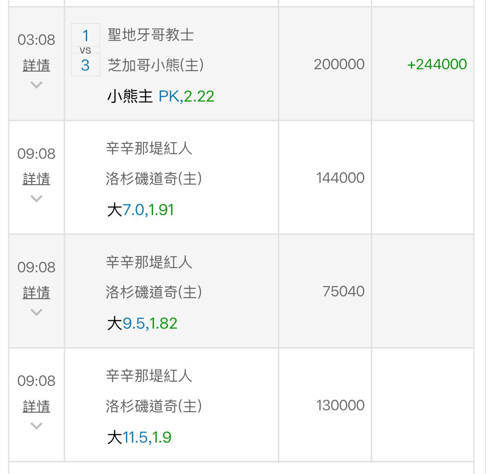Screen dimensions: 492x474
Task: Open 詳情 link for the 75040 bet
Action: (x=36, y=293)
